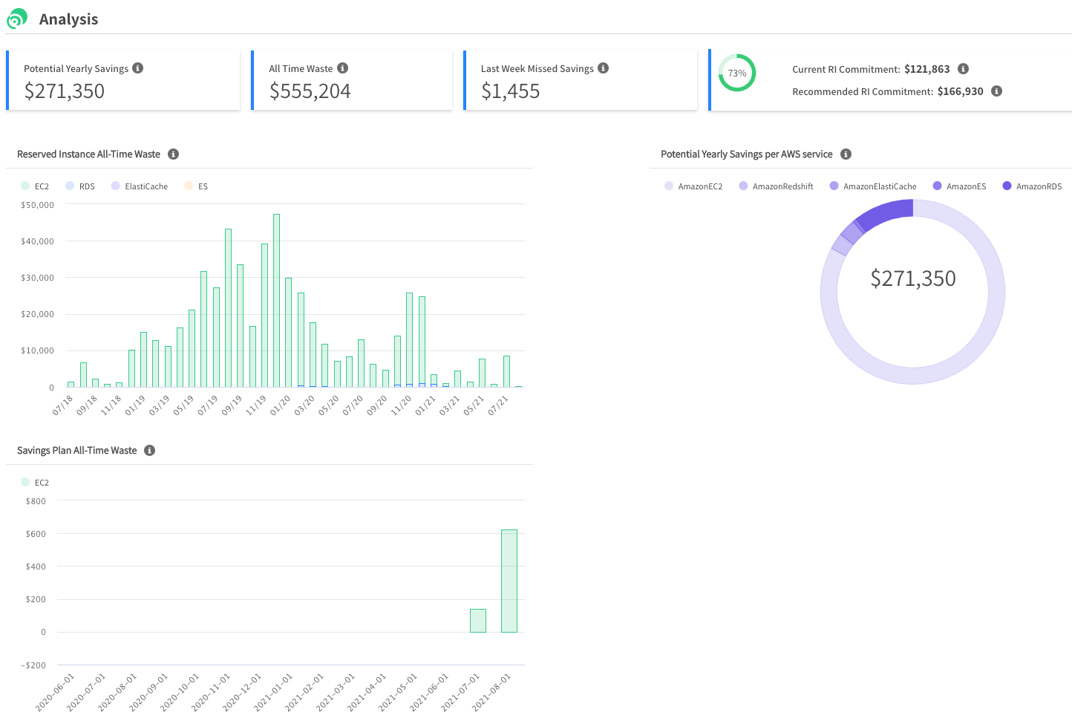Click info icon next to Potential Yearly Savings
1072x721 pixels.
pyautogui.click(x=137, y=68)
